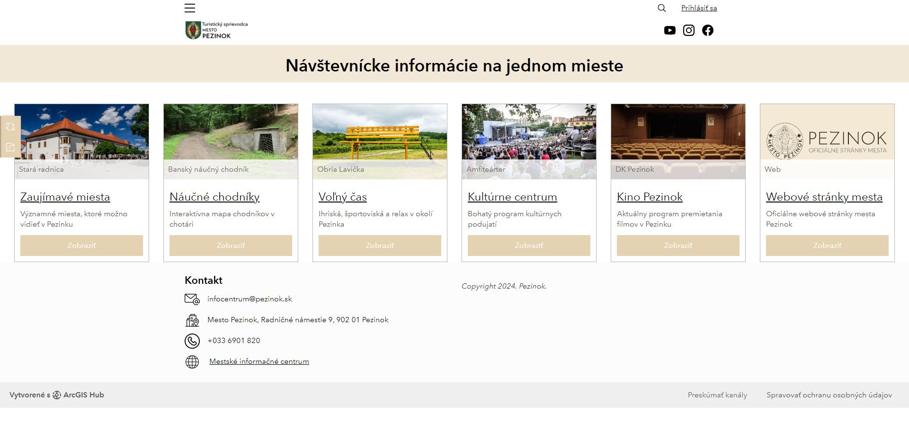The width and height of the screenshot is (909, 431).
Task: Select the translate icon on left sidebar
Action: [10, 126]
